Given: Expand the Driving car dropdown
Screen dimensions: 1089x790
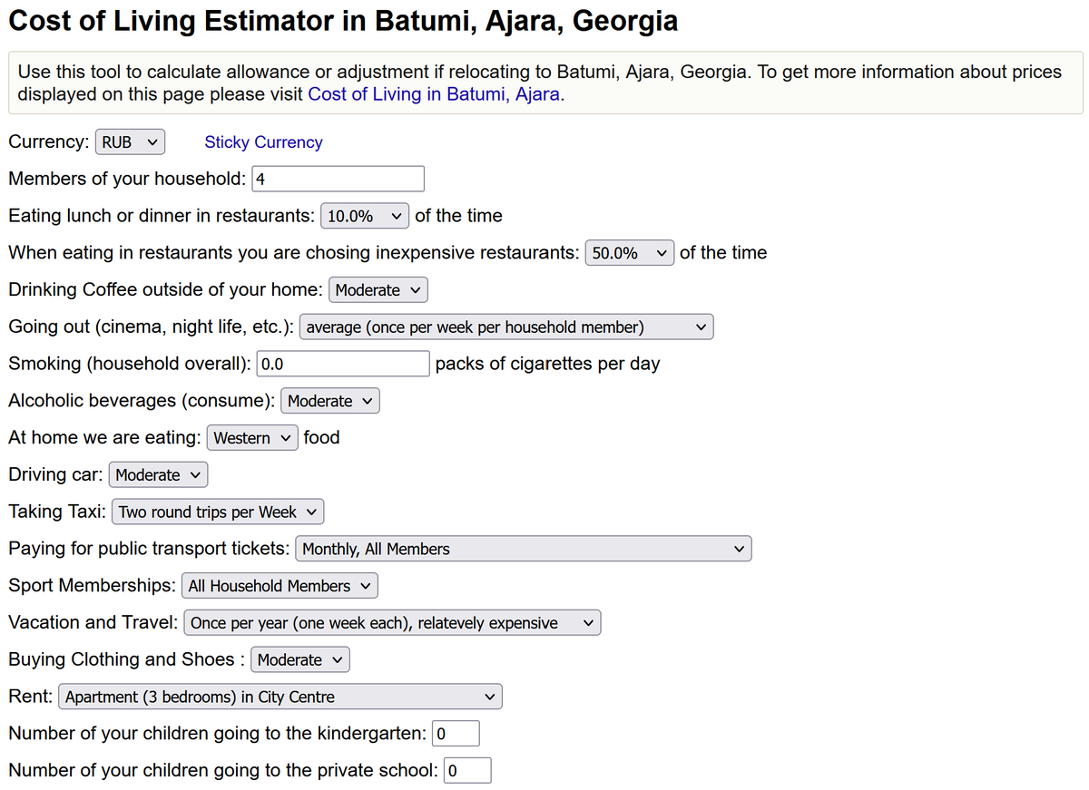Looking at the screenshot, I should click(158, 475).
